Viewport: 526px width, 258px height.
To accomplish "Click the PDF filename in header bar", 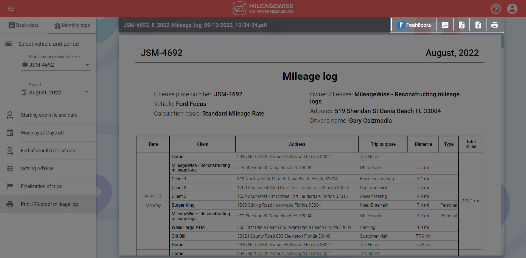I will click(195, 25).
